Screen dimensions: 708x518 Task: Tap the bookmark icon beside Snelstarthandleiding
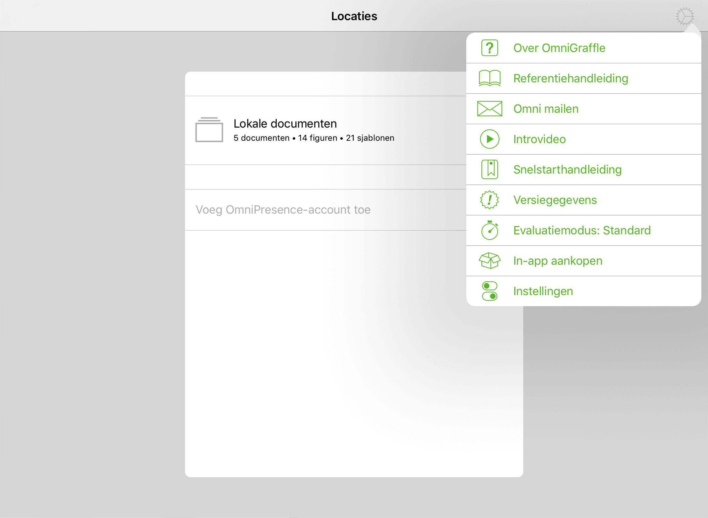[489, 169]
